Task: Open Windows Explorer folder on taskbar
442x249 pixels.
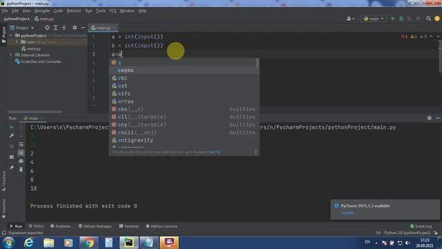Action: 49,243
